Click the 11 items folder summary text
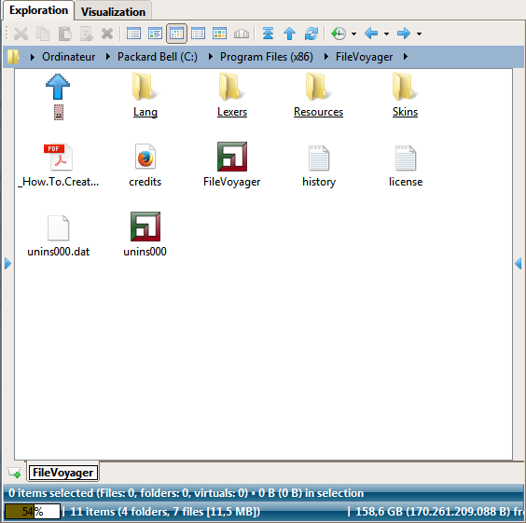Viewport: 526px width, 523px height. tap(165, 512)
